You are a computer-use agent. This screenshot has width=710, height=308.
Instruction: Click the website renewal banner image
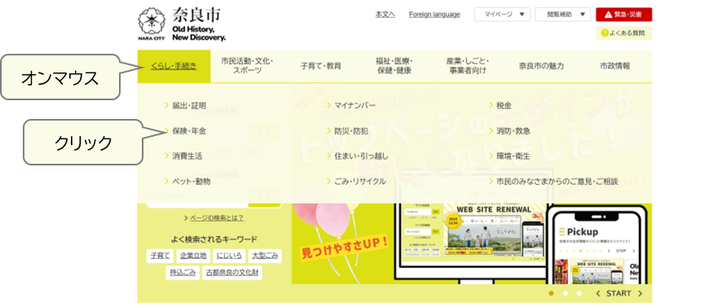coord(472,244)
